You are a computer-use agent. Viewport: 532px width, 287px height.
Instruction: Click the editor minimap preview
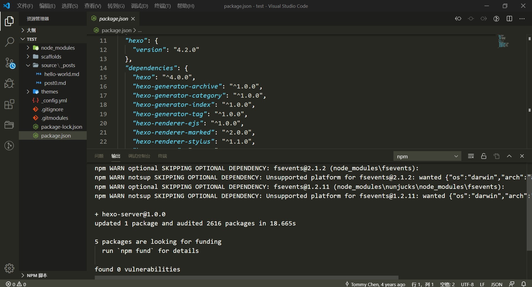pos(503,41)
